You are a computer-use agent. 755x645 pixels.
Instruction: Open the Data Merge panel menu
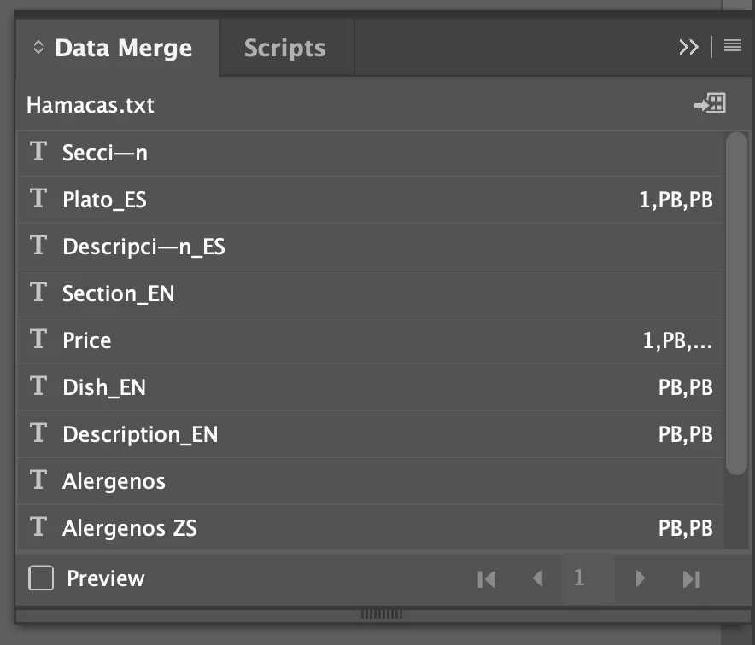click(733, 47)
